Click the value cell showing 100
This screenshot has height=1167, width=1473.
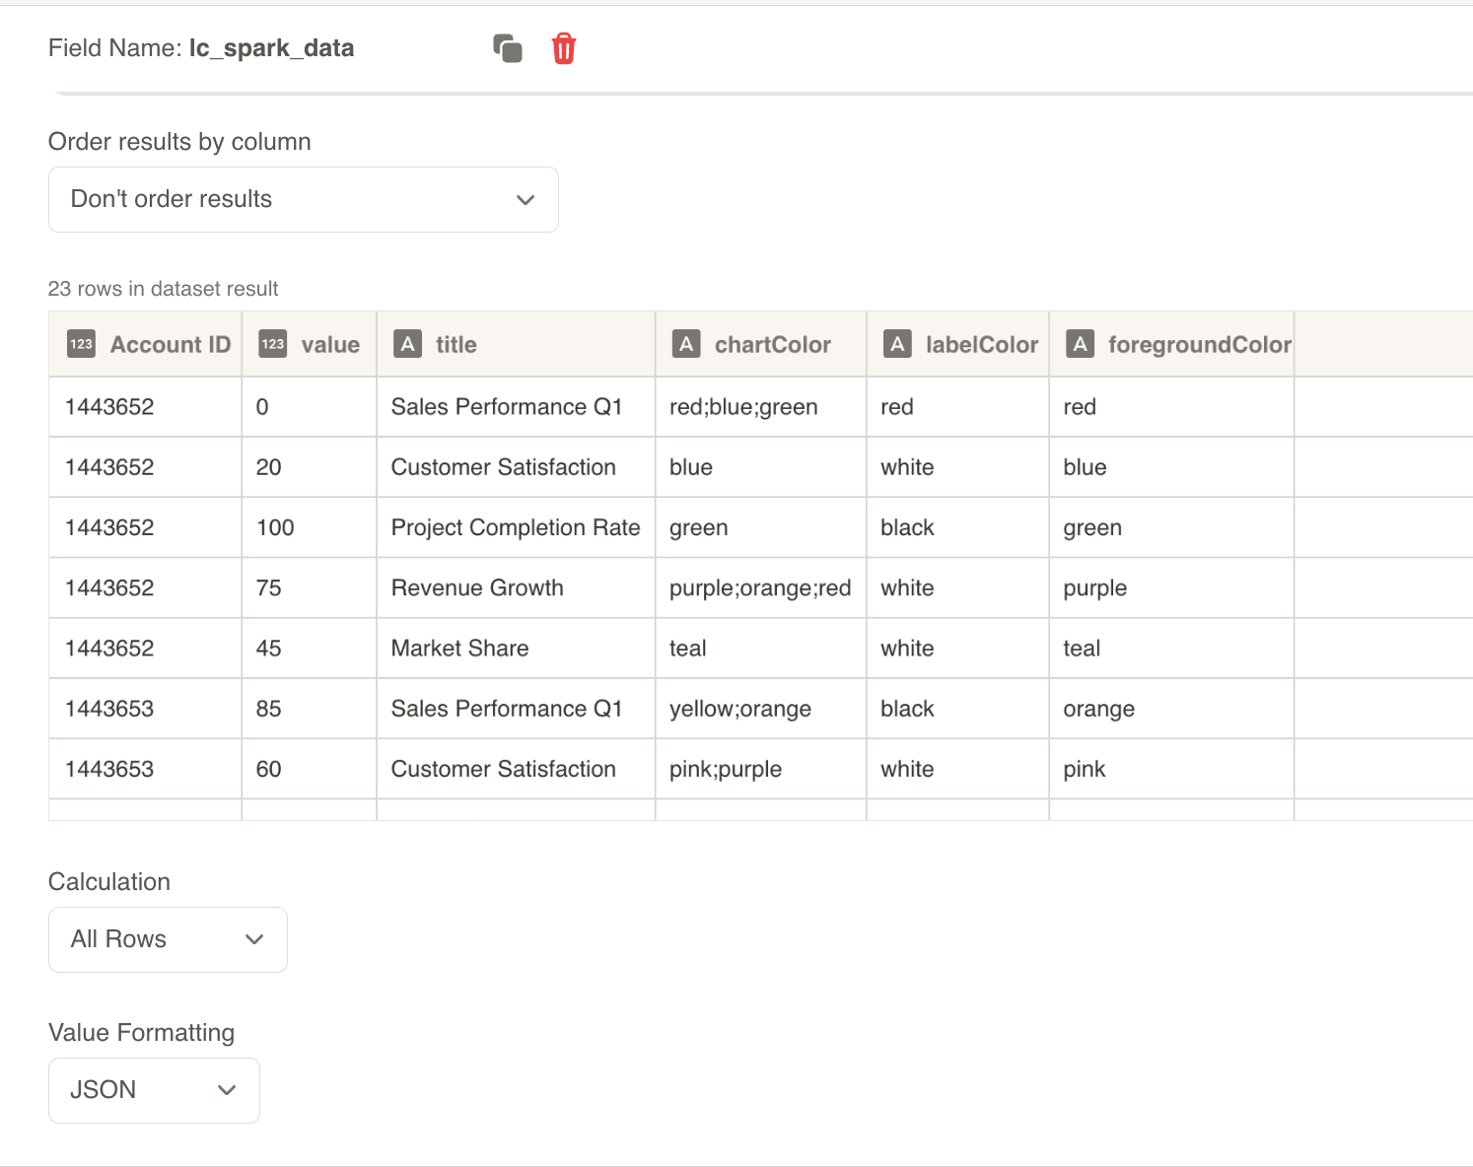[x=310, y=527]
